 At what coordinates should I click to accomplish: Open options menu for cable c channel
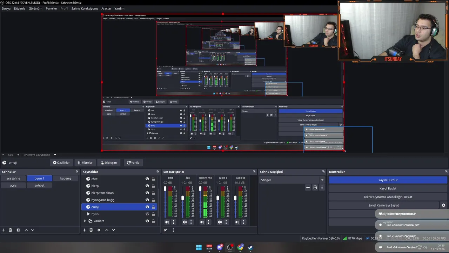[x=226, y=222]
